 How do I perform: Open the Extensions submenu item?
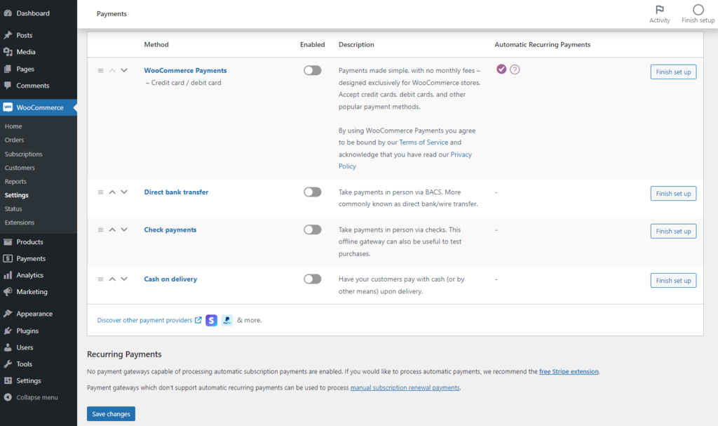click(19, 222)
